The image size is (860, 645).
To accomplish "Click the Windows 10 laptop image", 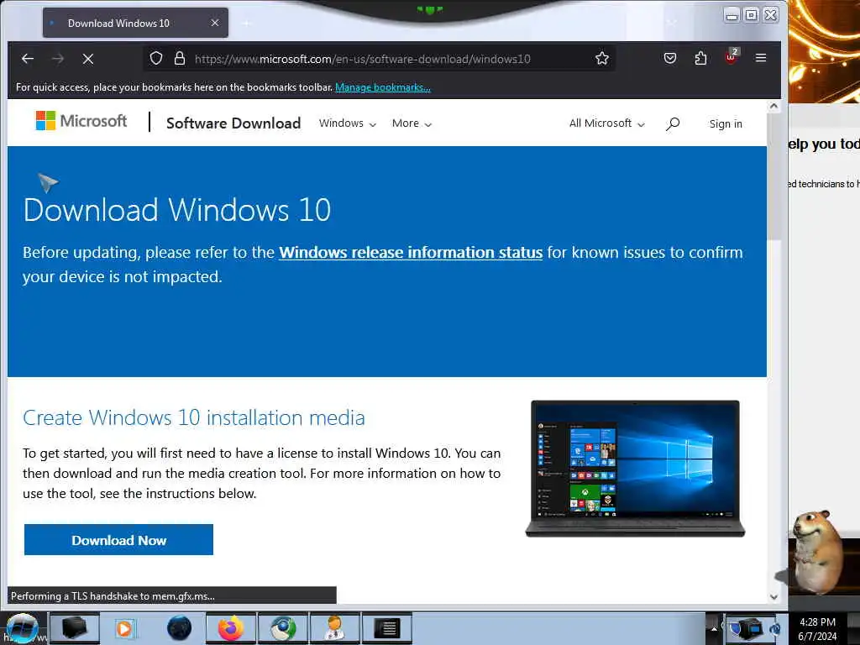I will point(635,469).
